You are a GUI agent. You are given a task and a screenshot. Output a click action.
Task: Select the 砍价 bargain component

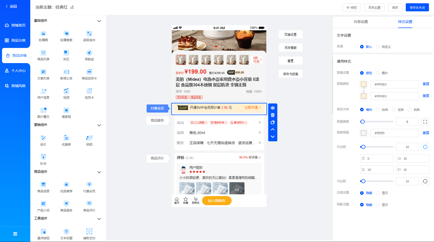(x=43, y=141)
